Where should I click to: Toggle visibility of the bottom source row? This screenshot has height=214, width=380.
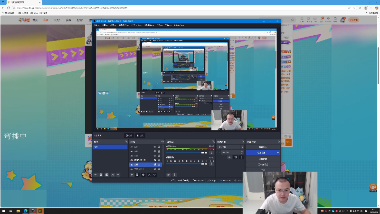pos(155,169)
